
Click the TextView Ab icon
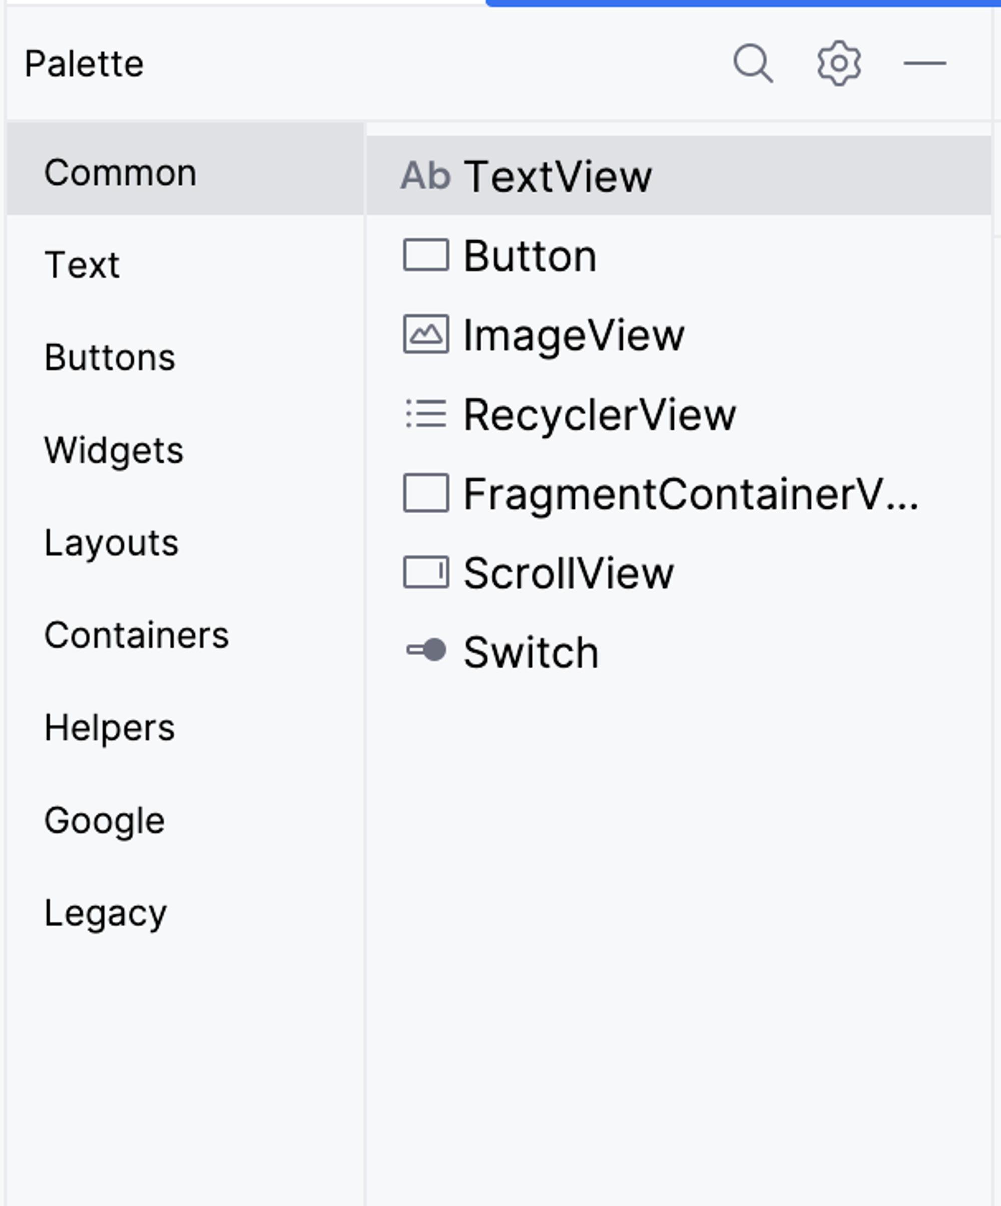tap(425, 176)
